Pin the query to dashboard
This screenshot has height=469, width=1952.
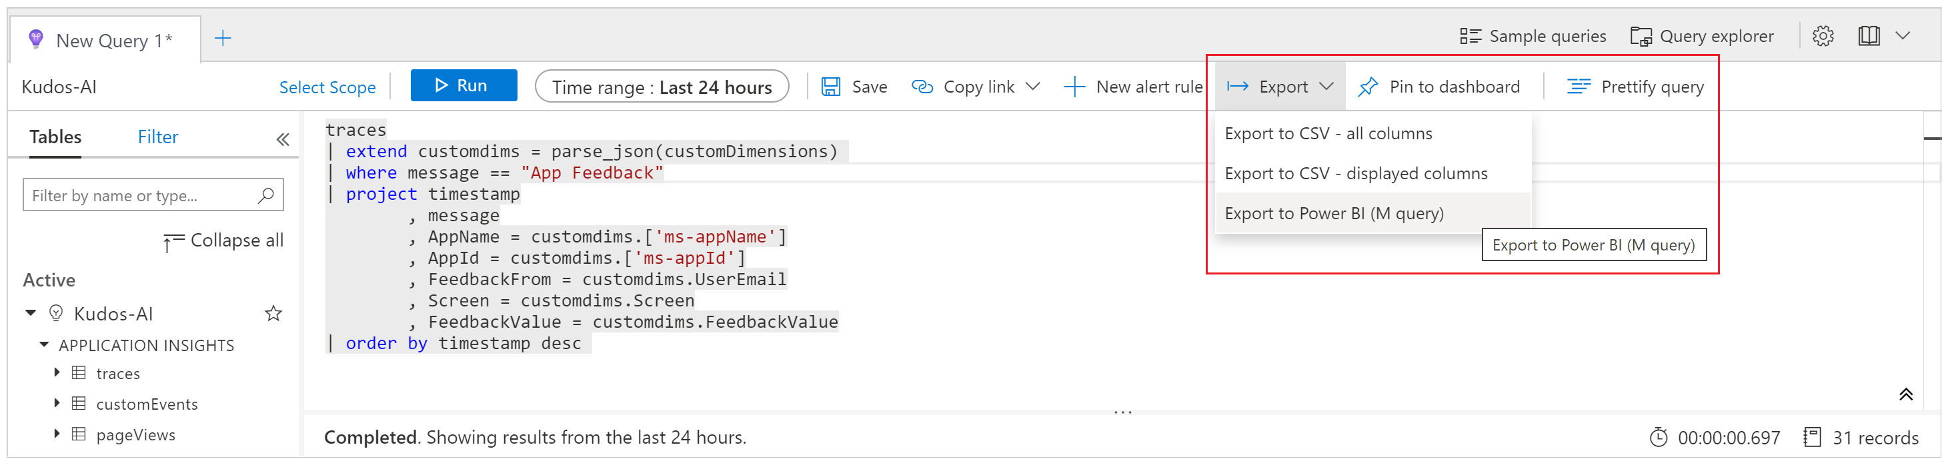(x=1438, y=87)
